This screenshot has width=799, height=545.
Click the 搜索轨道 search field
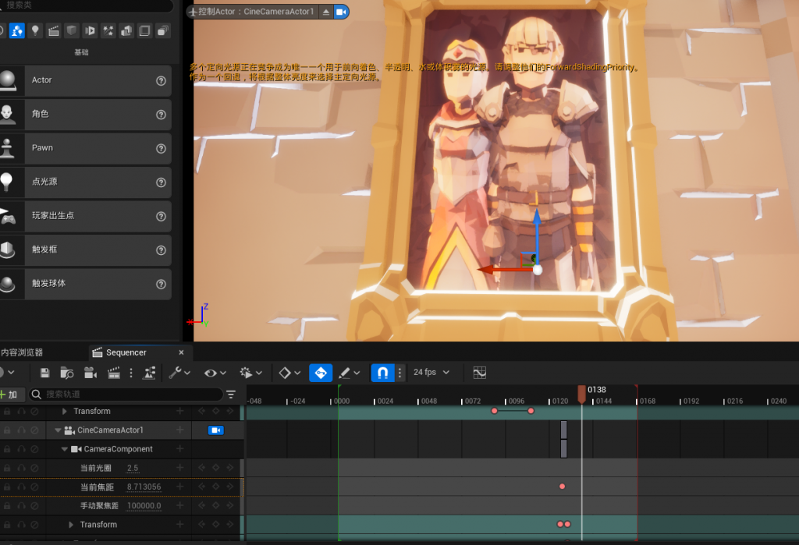click(x=126, y=395)
